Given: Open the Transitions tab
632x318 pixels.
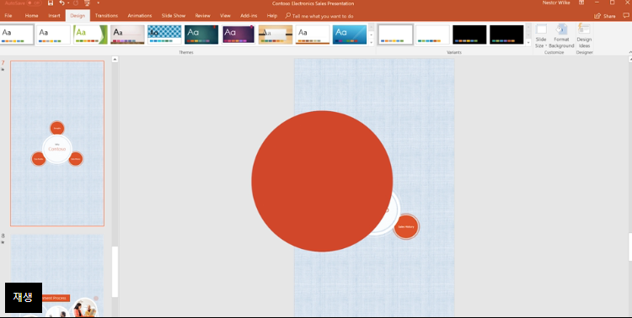Looking at the screenshot, I should coord(106,16).
